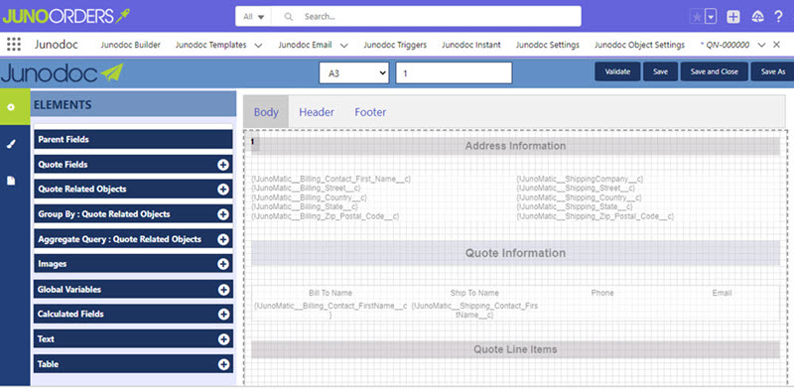Close the QN-000000 tab
This screenshot has width=794, height=391.
[x=776, y=45]
